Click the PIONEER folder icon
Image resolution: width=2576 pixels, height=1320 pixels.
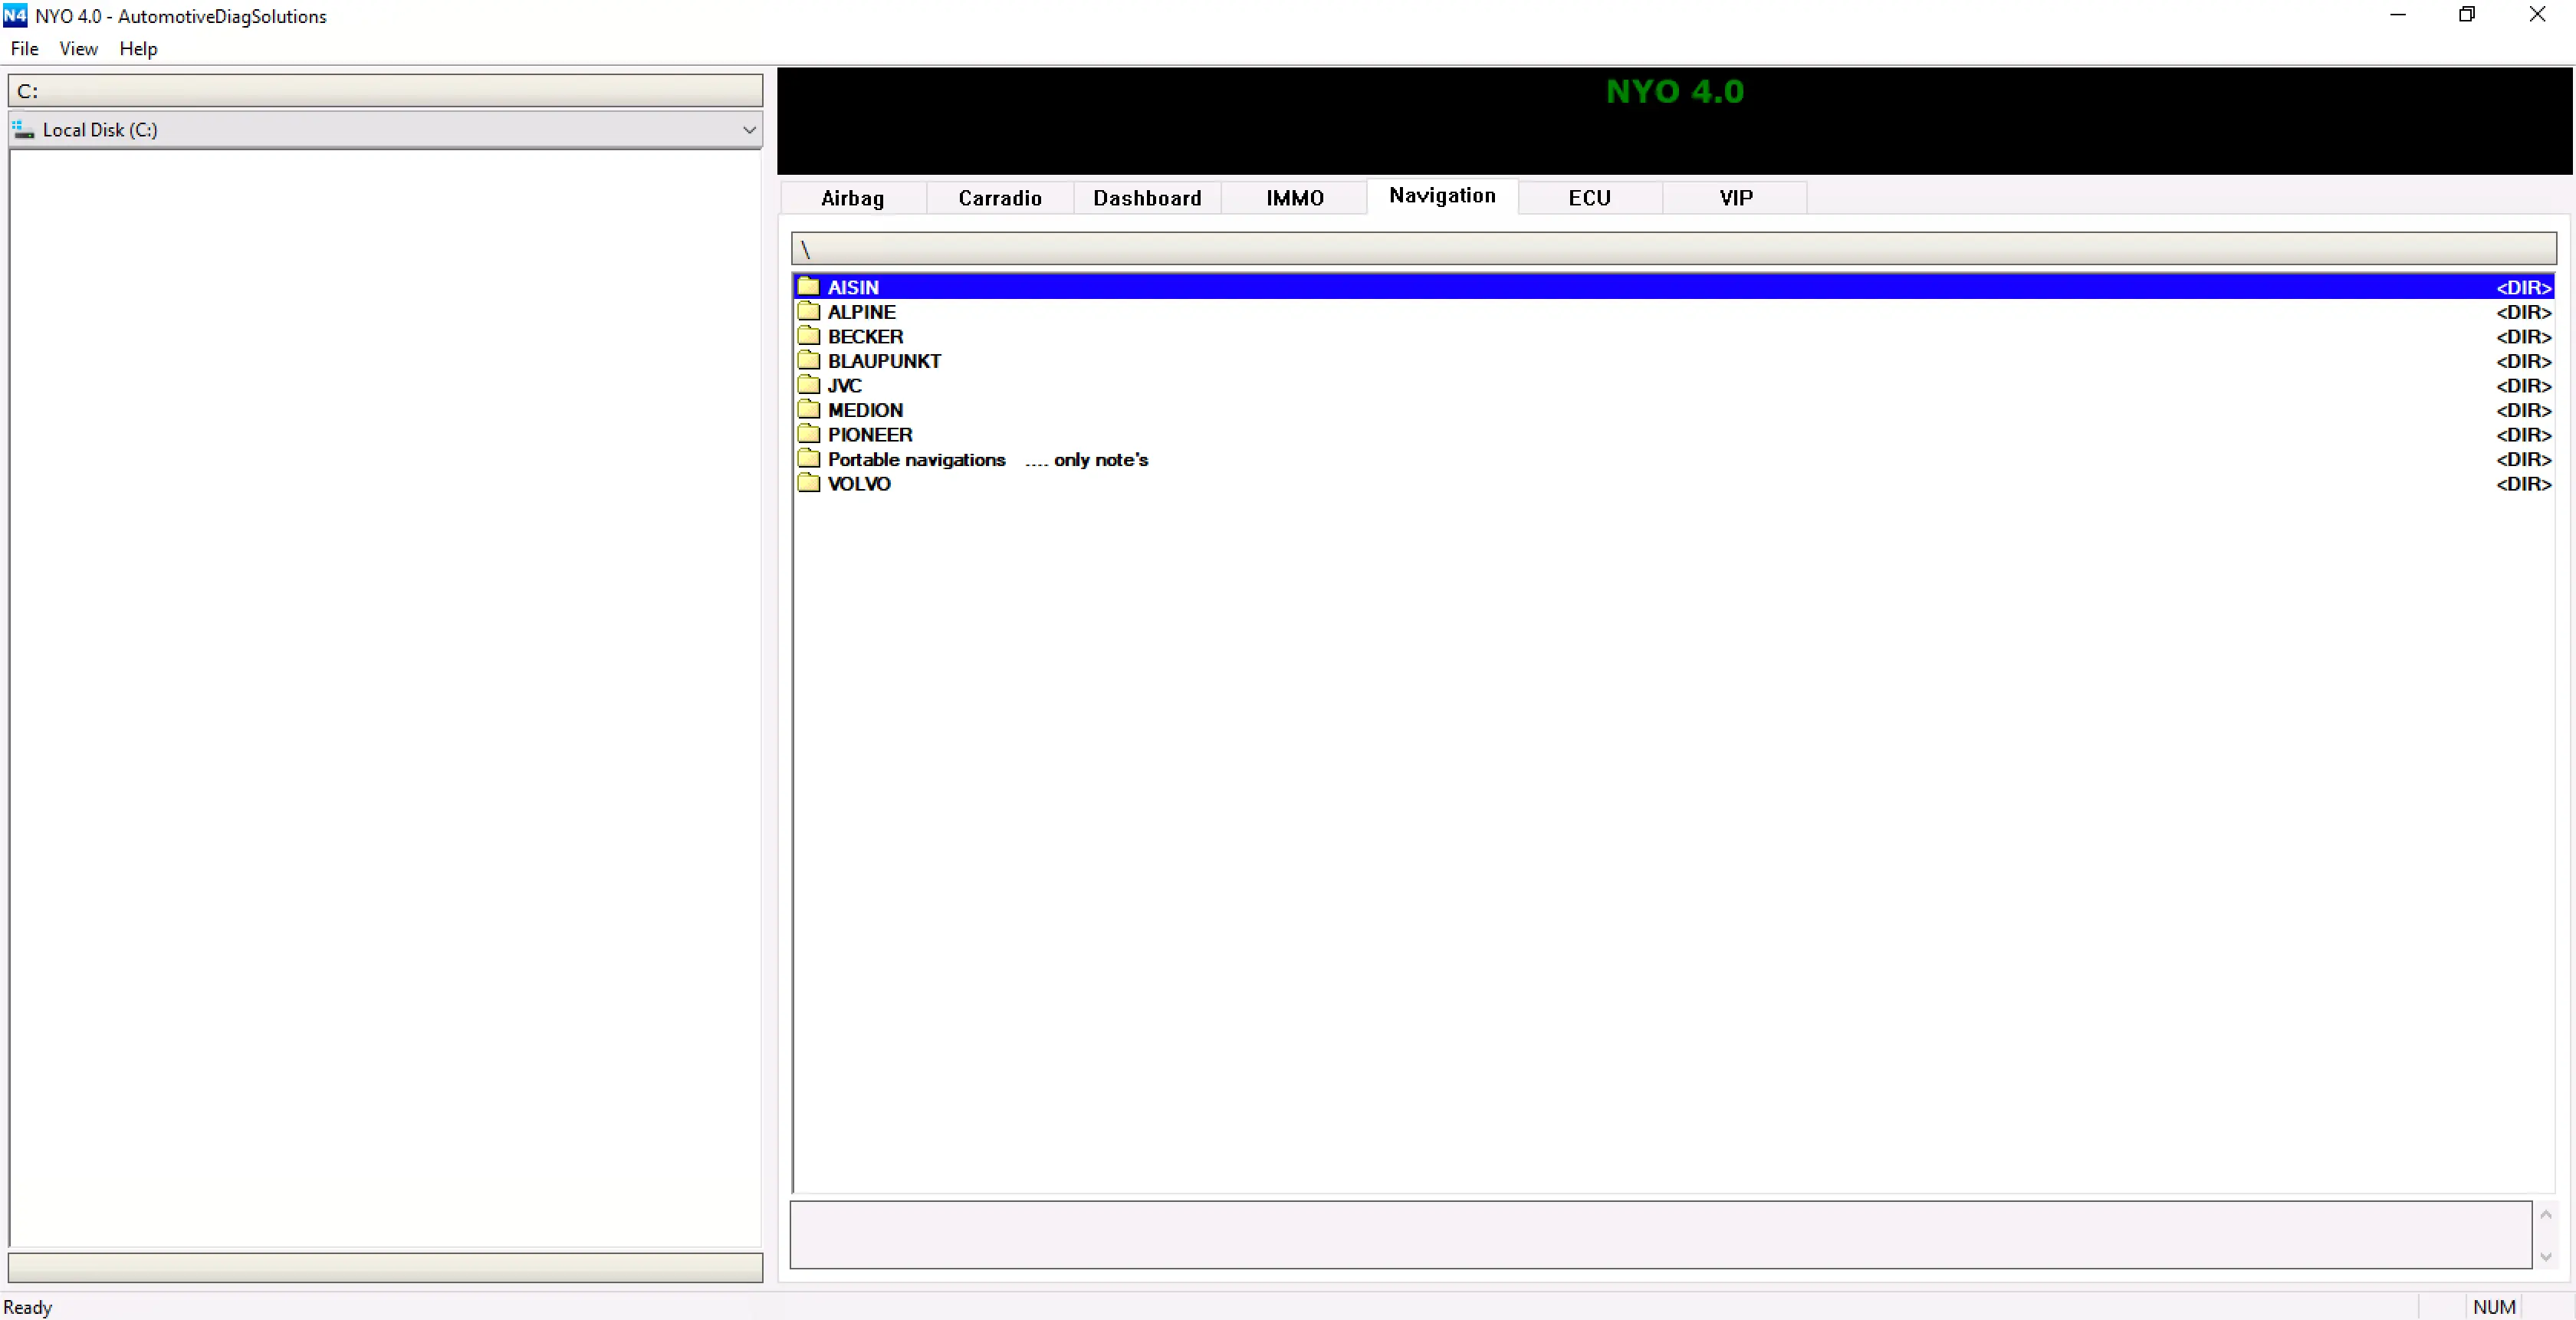(x=808, y=434)
